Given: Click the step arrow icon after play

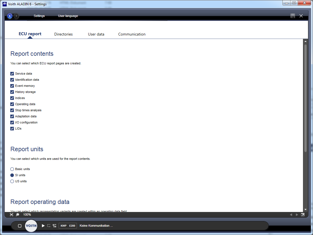Looking at the screenshot, I should (49, 226).
